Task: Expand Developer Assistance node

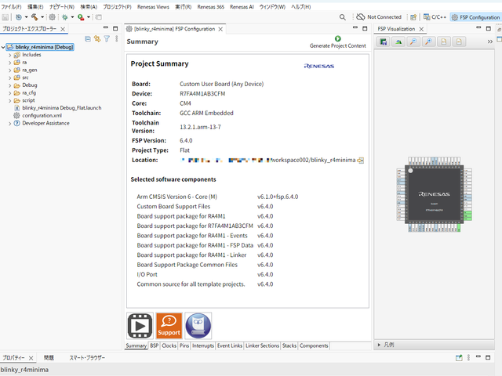Action: pyautogui.click(x=10, y=124)
